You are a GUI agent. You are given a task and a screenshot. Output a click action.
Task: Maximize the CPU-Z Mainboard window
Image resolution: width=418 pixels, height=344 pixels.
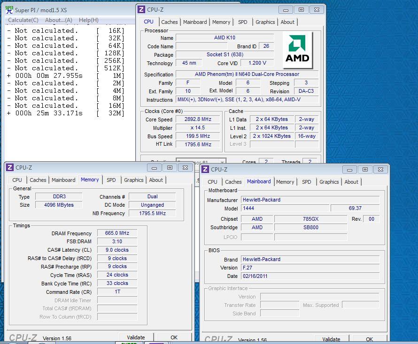365,170
